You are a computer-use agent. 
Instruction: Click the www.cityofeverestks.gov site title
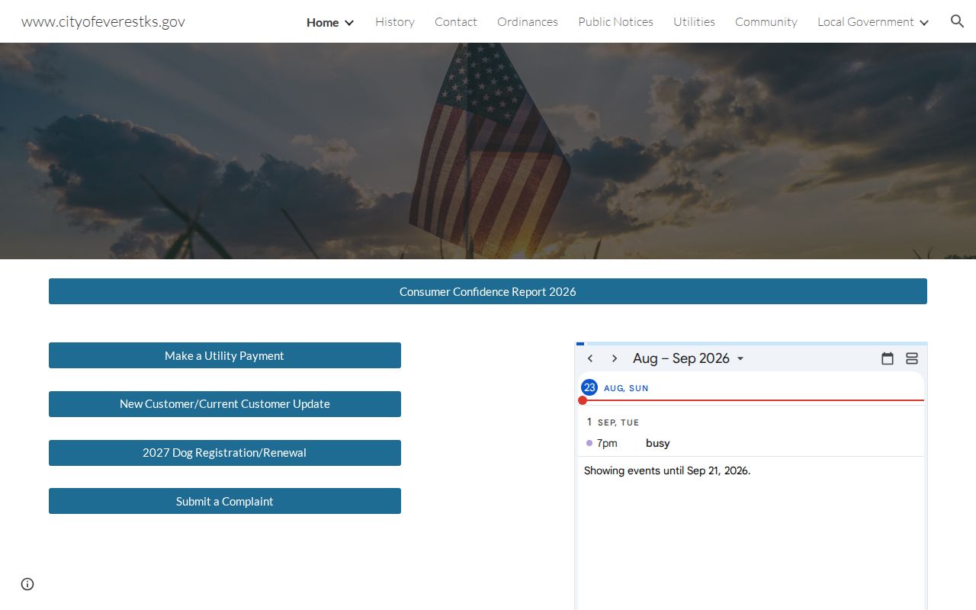point(103,21)
